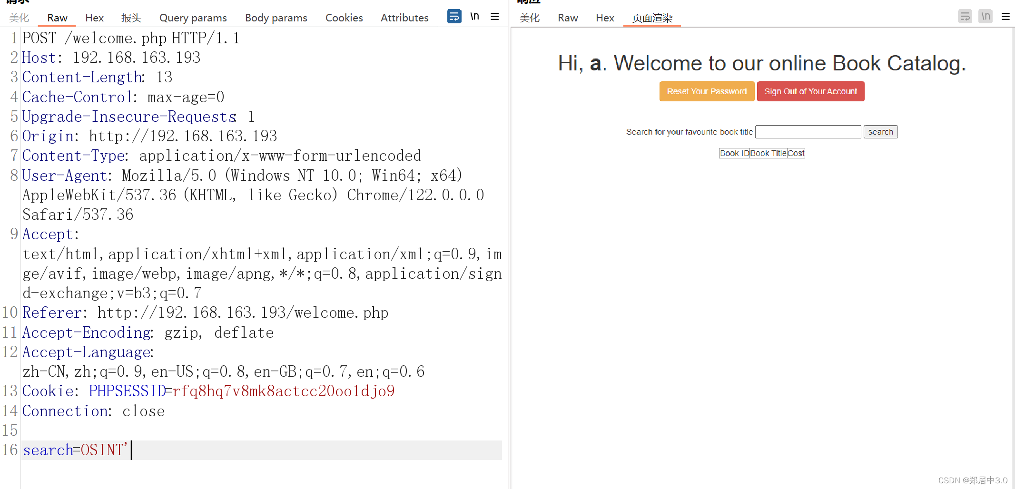Viewport: 1015px width, 489px height.
Task: Open the Body params tab
Action: (x=276, y=18)
